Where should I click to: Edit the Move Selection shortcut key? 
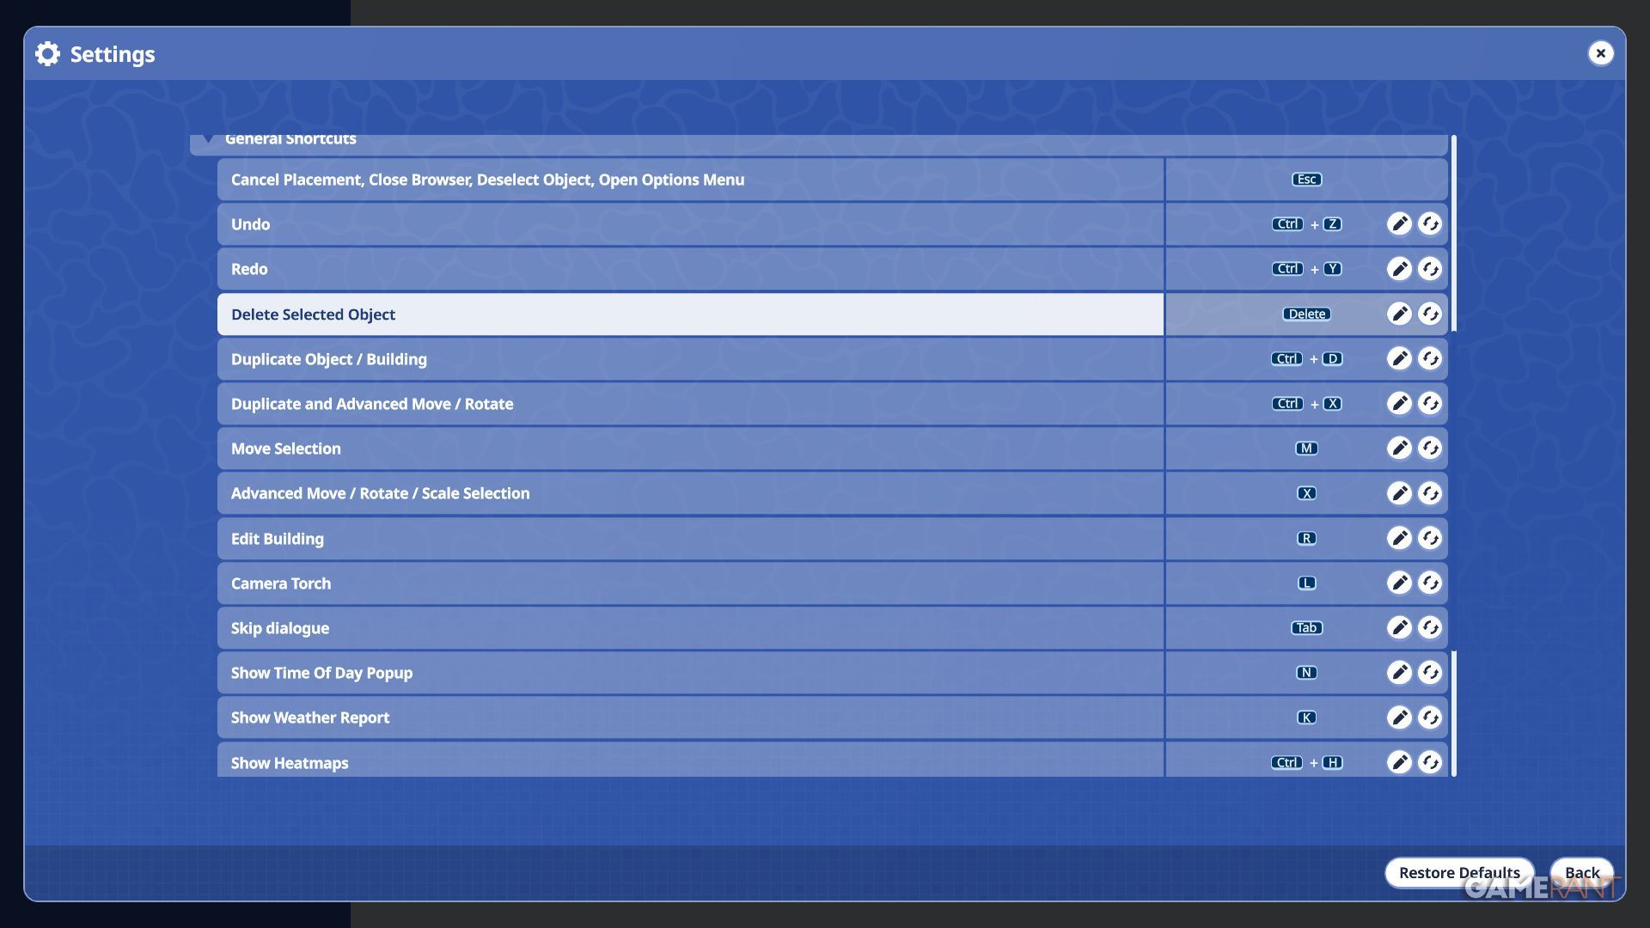(1399, 448)
